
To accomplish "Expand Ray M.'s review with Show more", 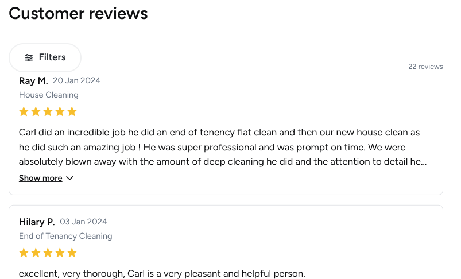I will coord(41,178).
